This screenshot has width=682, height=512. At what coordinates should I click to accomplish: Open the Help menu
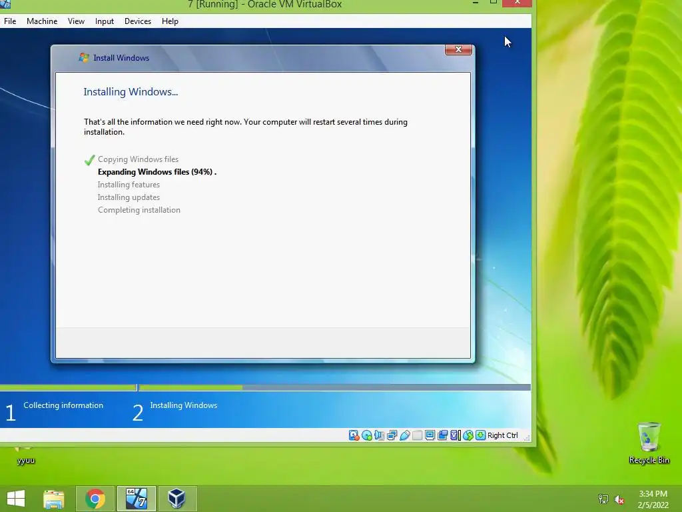click(170, 21)
